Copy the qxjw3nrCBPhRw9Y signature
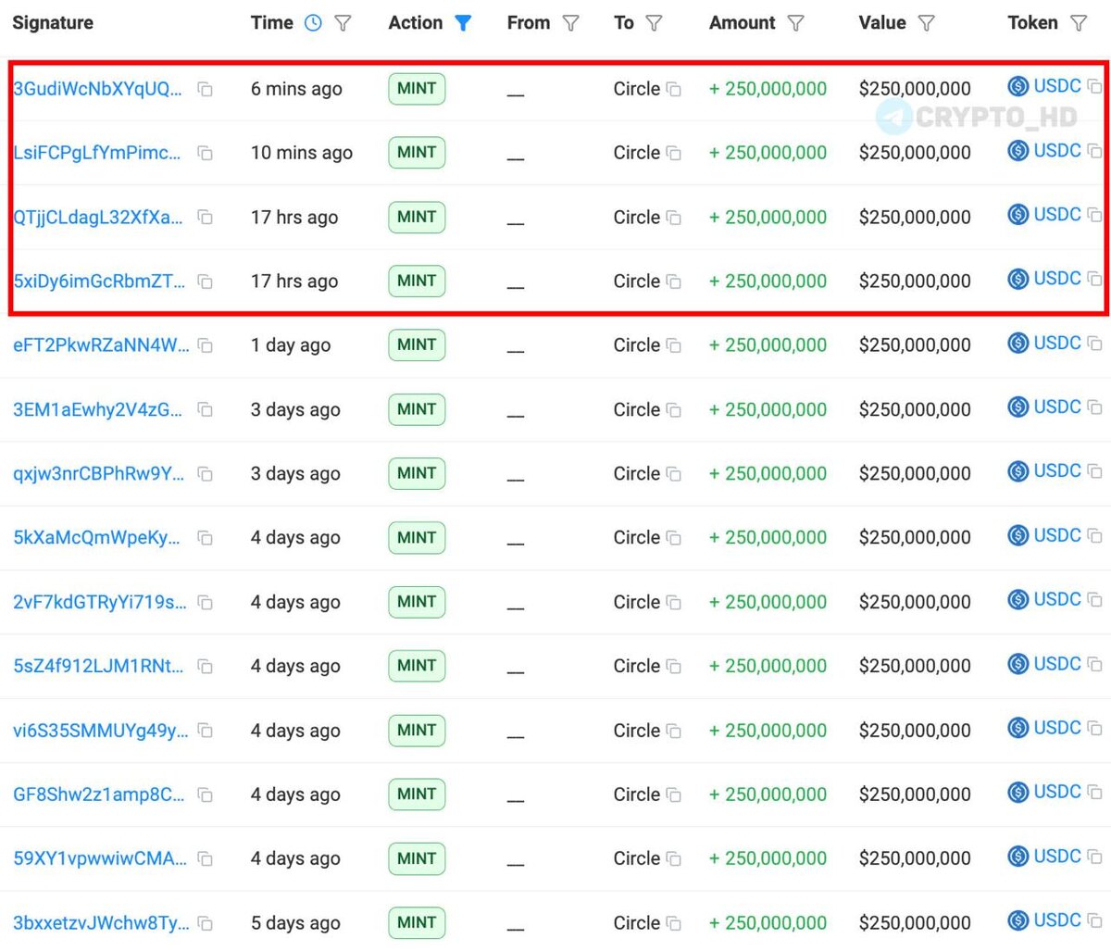1111x951 pixels. [206, 474]
